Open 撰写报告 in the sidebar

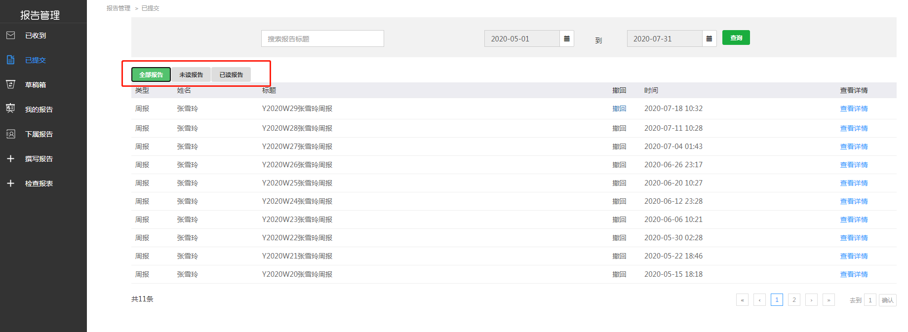(x=39, y=159)
